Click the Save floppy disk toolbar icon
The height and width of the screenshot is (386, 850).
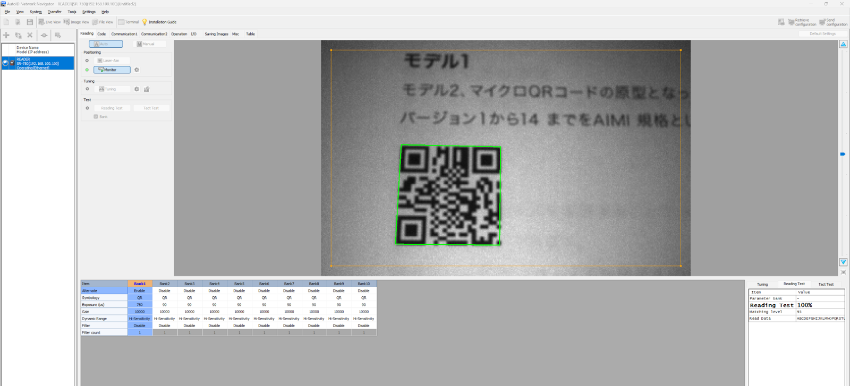[30, 22]
